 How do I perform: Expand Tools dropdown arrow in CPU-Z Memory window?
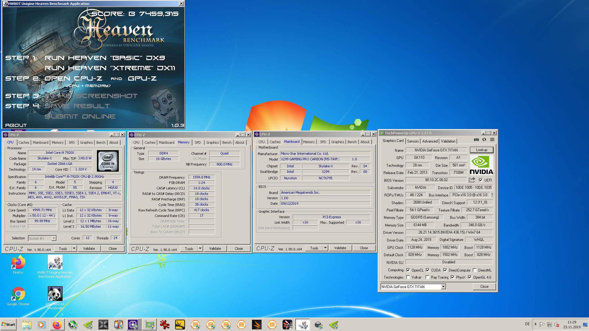tap(200, 248)
